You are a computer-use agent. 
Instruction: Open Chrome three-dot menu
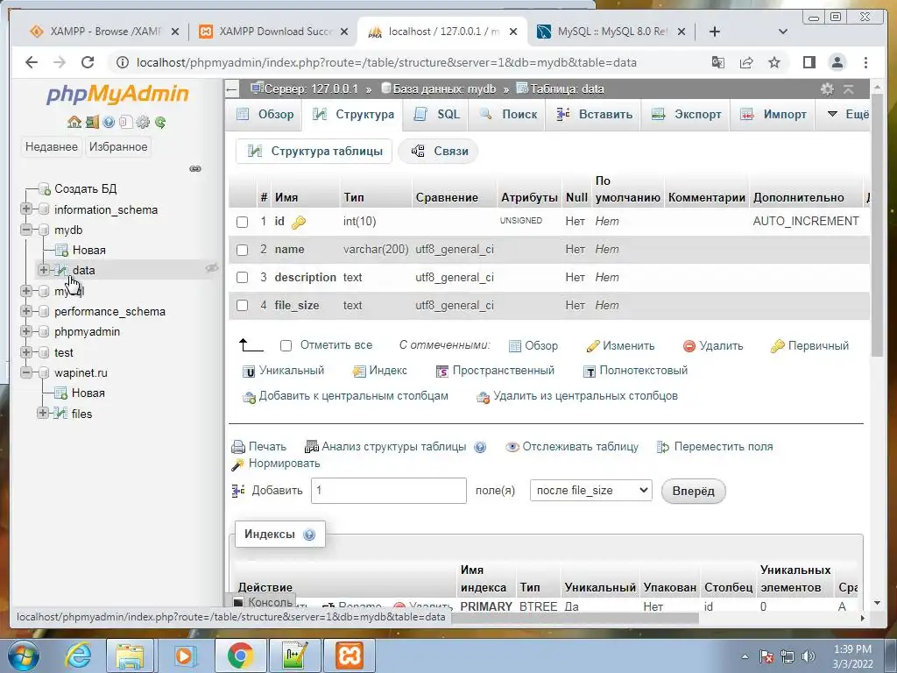(865, 62)
